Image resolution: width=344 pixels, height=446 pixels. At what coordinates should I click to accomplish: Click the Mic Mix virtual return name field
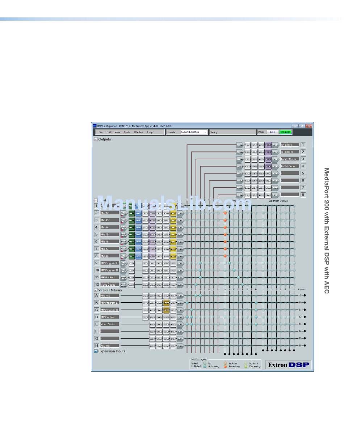pyautogui.click(x=110, y=296)
